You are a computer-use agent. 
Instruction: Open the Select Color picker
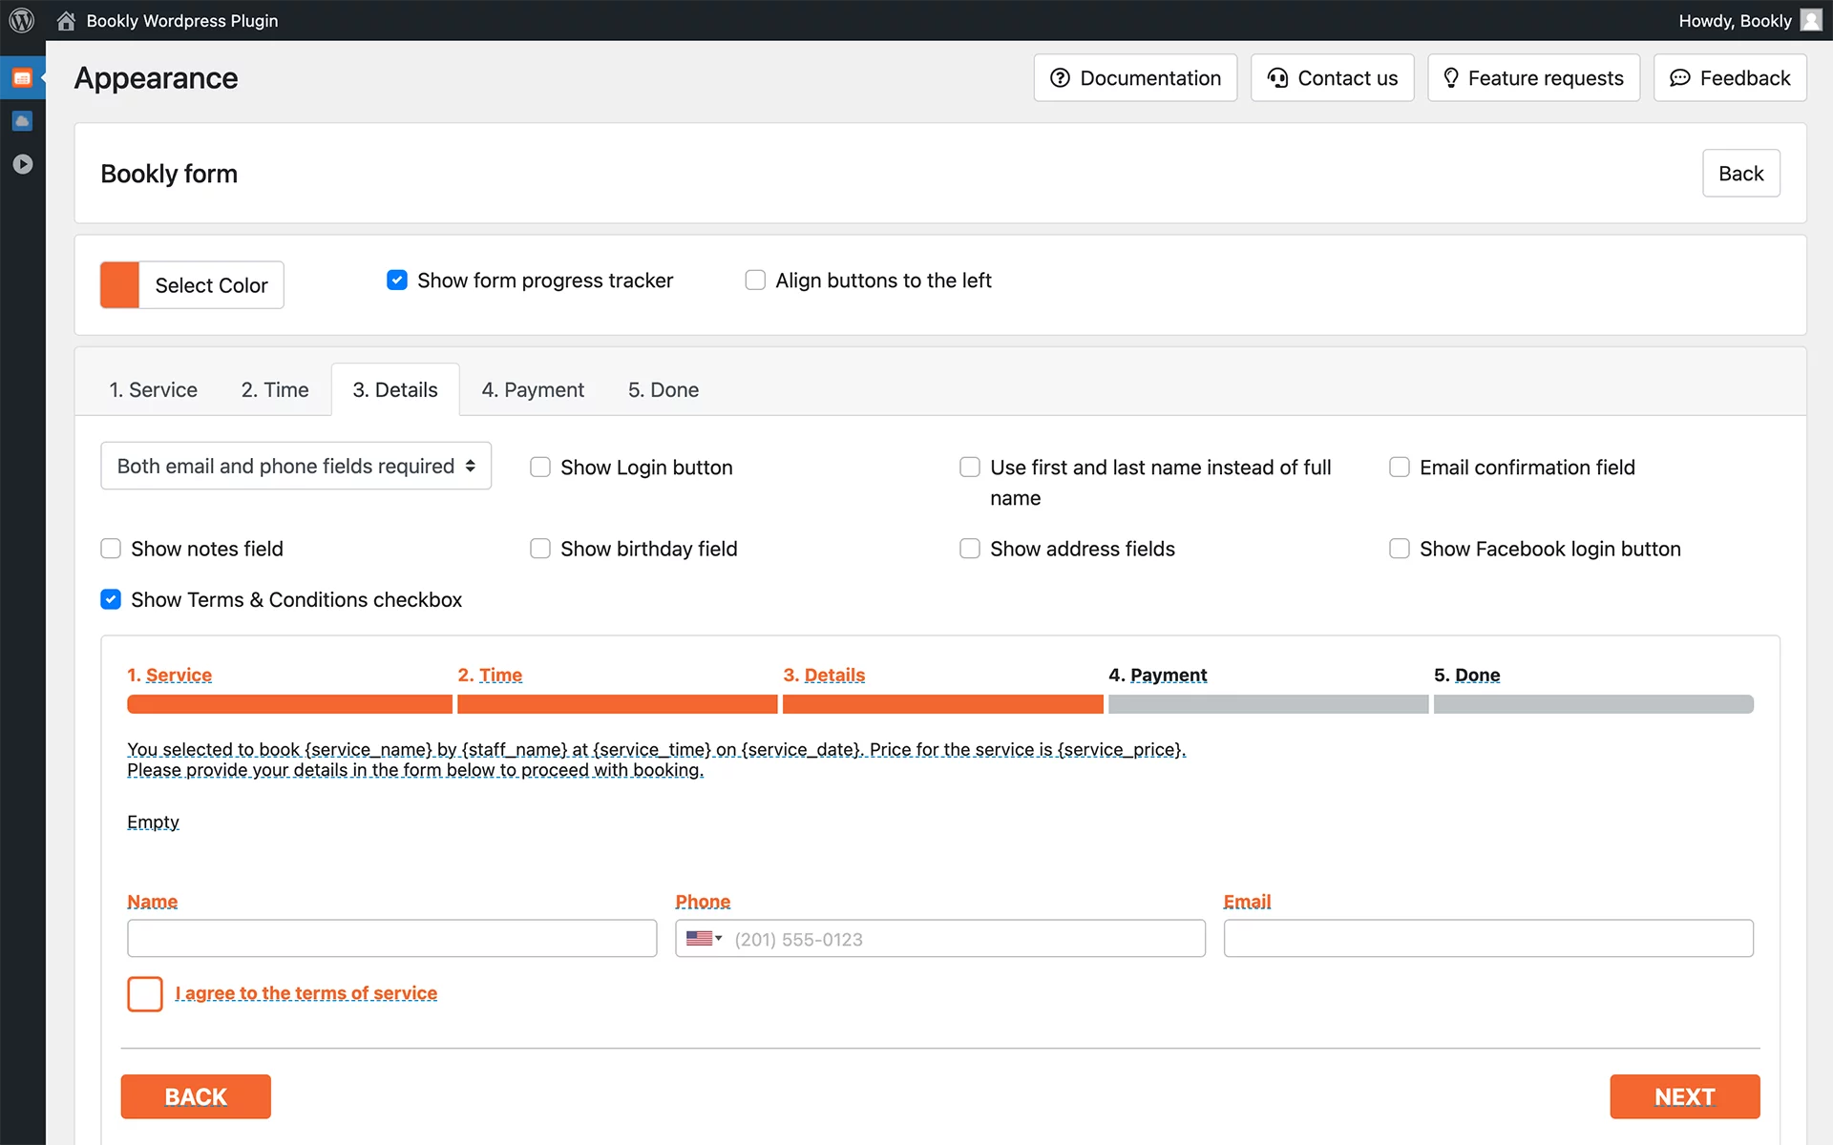[x=211, y=285]
